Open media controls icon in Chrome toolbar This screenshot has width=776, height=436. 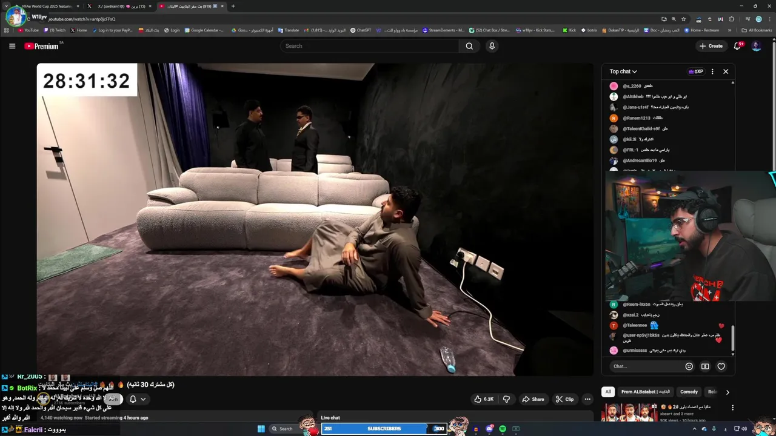[748, 19]
